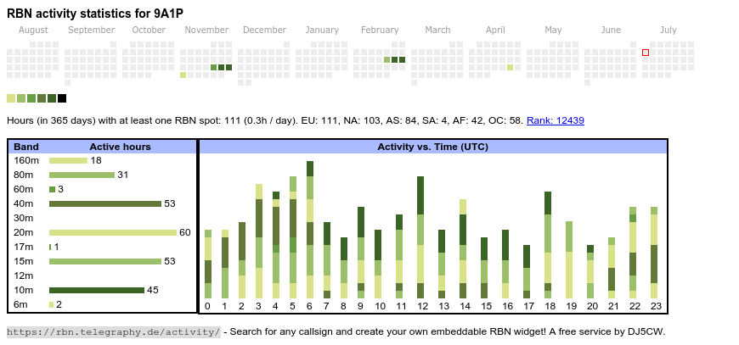Image resolution: width=739 pixels, height=345 pixels.
Task: Select the red-outlined calendar cell in July
Action: (646, 53)
